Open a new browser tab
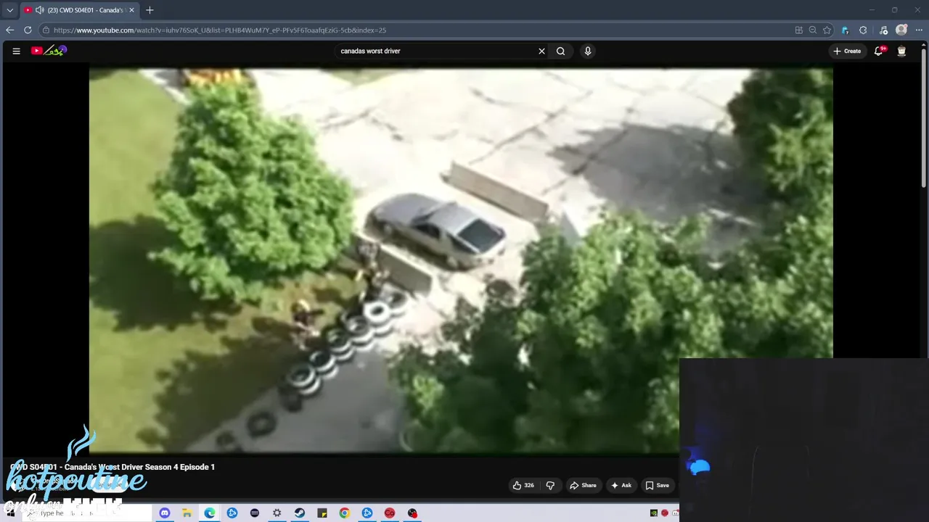 (x=150, y=10)
